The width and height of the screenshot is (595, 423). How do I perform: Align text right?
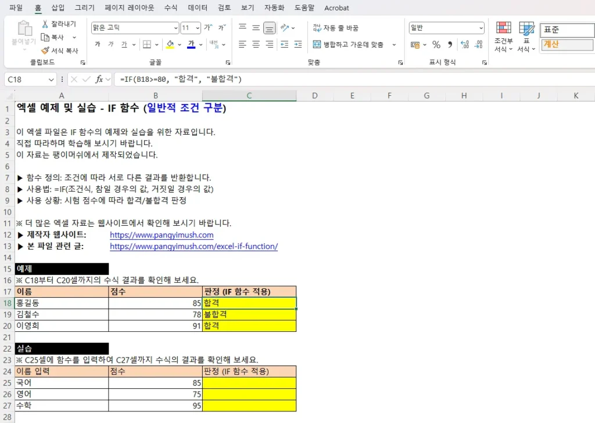click(x=270, y=44)
